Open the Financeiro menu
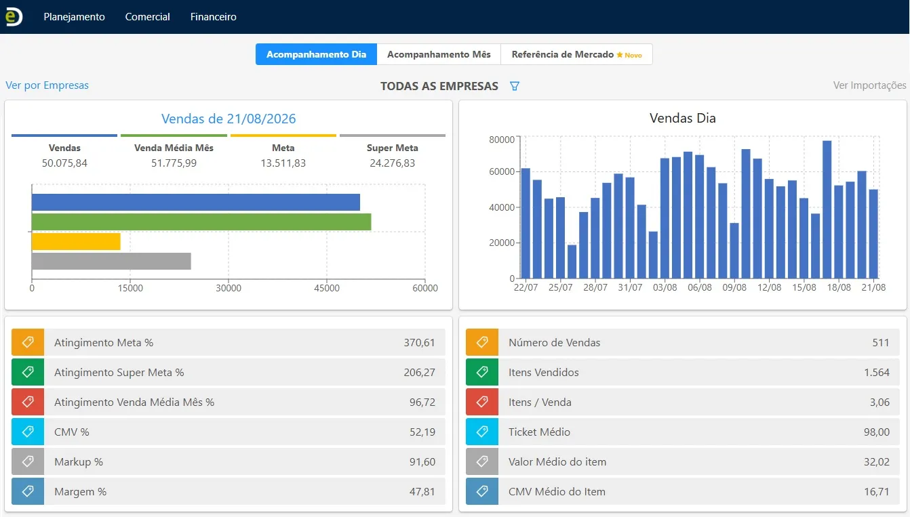 coord(214,17)
